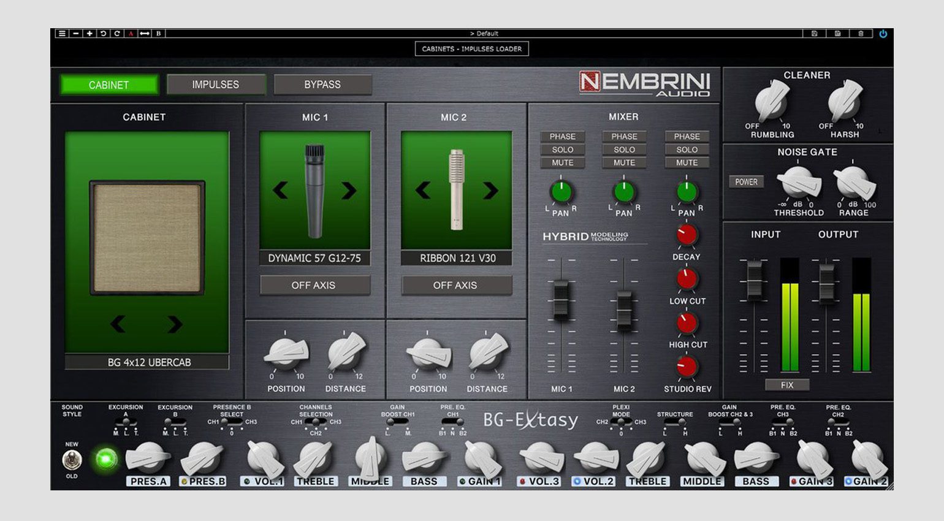Undo the last change with the undo arrow
This screenshot has width=944, height=521.
point(103,34)
